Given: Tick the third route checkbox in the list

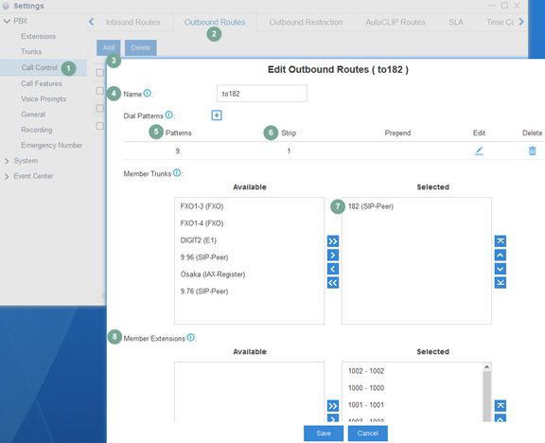Looking at the screenshot, I should click(x=99, y=108).
